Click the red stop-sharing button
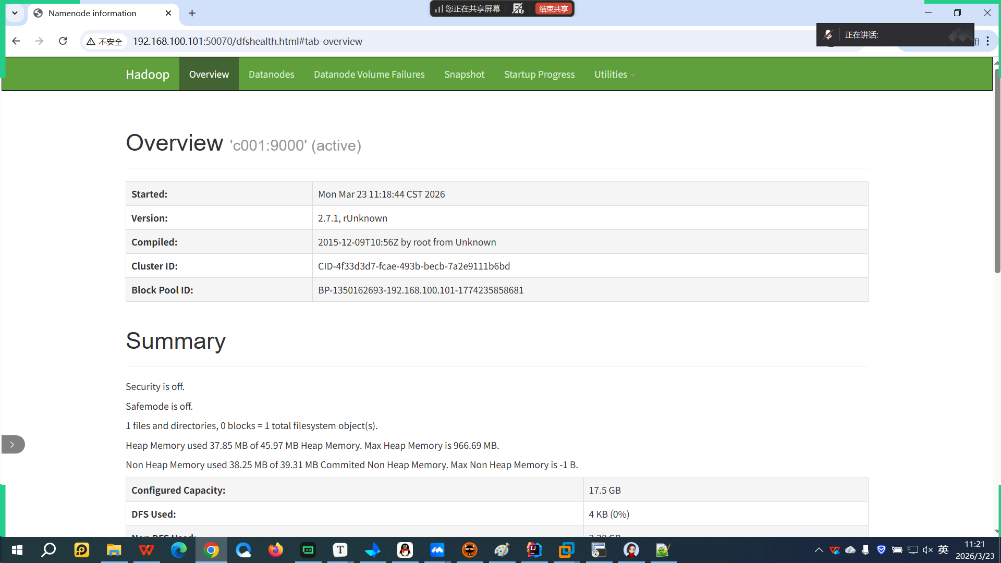The width and height of the screenshot is (1001, 563). pyautogui.click(x=553, y=9)
